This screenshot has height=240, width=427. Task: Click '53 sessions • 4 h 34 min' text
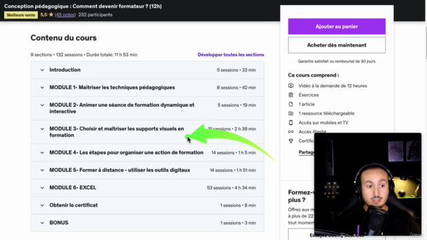tap(232, 188)
